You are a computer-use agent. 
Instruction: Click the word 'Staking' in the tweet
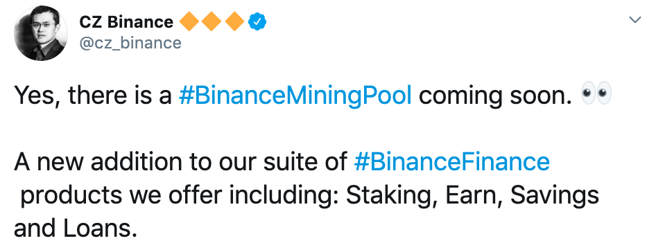click(392, 196)
